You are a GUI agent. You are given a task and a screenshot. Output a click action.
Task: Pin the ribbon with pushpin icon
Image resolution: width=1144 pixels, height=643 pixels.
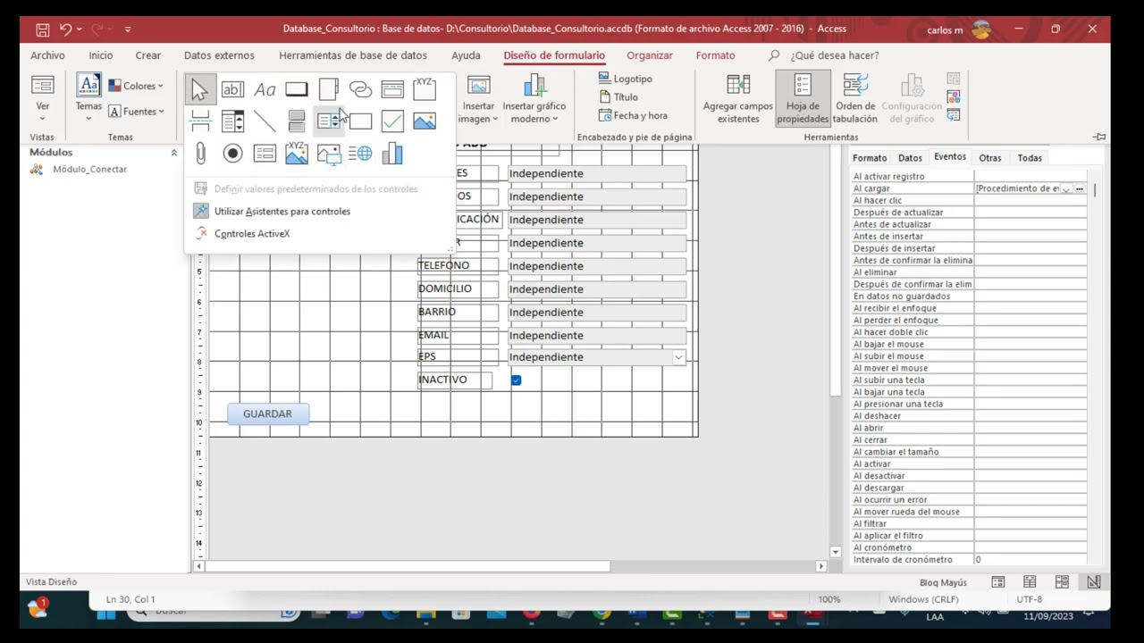[x=1099, y=137]
